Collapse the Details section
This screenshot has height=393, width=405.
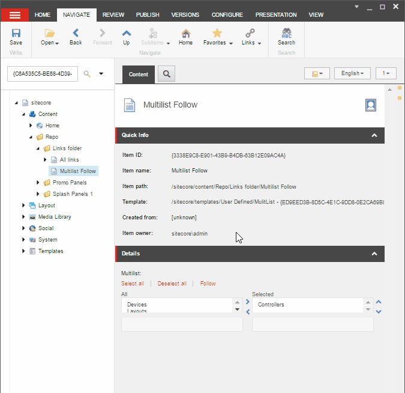click(x=374, y=254)
